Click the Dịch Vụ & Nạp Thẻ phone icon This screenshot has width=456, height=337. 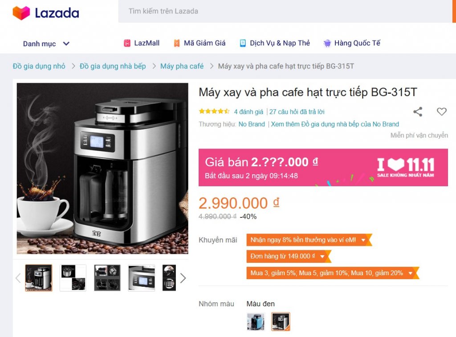[x=243, y=43]
